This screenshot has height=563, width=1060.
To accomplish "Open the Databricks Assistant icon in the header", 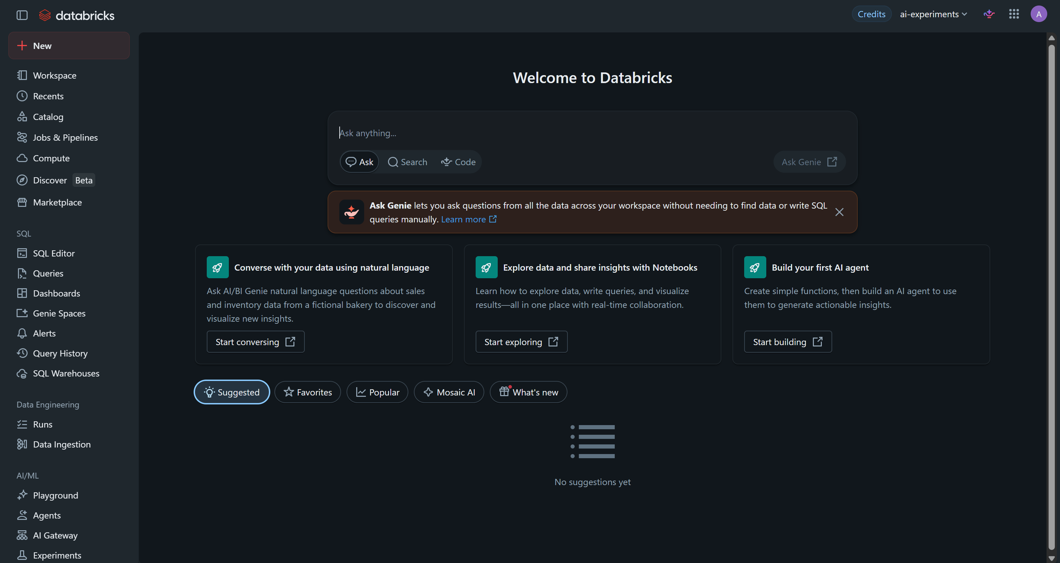I will pos(989,14).
